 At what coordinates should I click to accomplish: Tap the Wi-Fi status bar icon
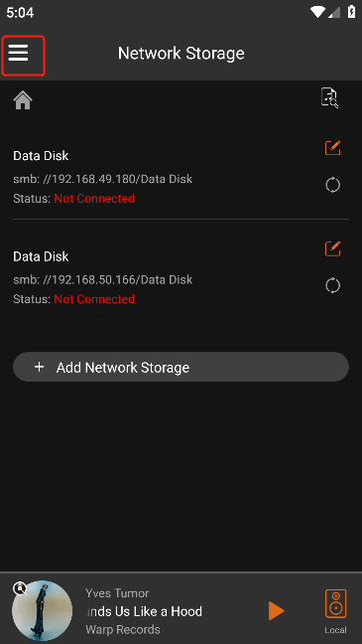(x=317, y=12)
